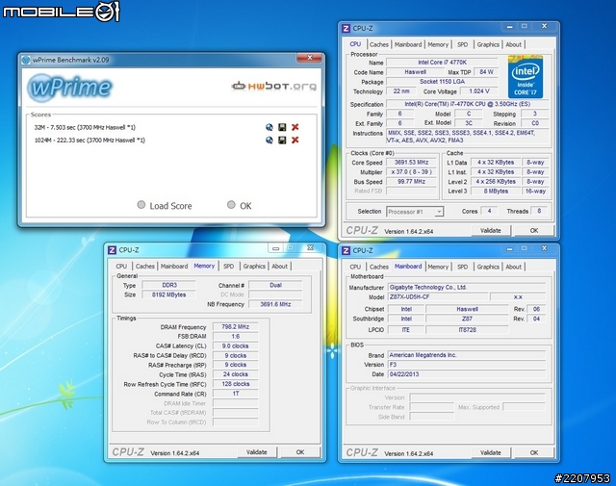
Task: Click the CPU-Z icon in CPU window title
Action: (x=346, y=28)
